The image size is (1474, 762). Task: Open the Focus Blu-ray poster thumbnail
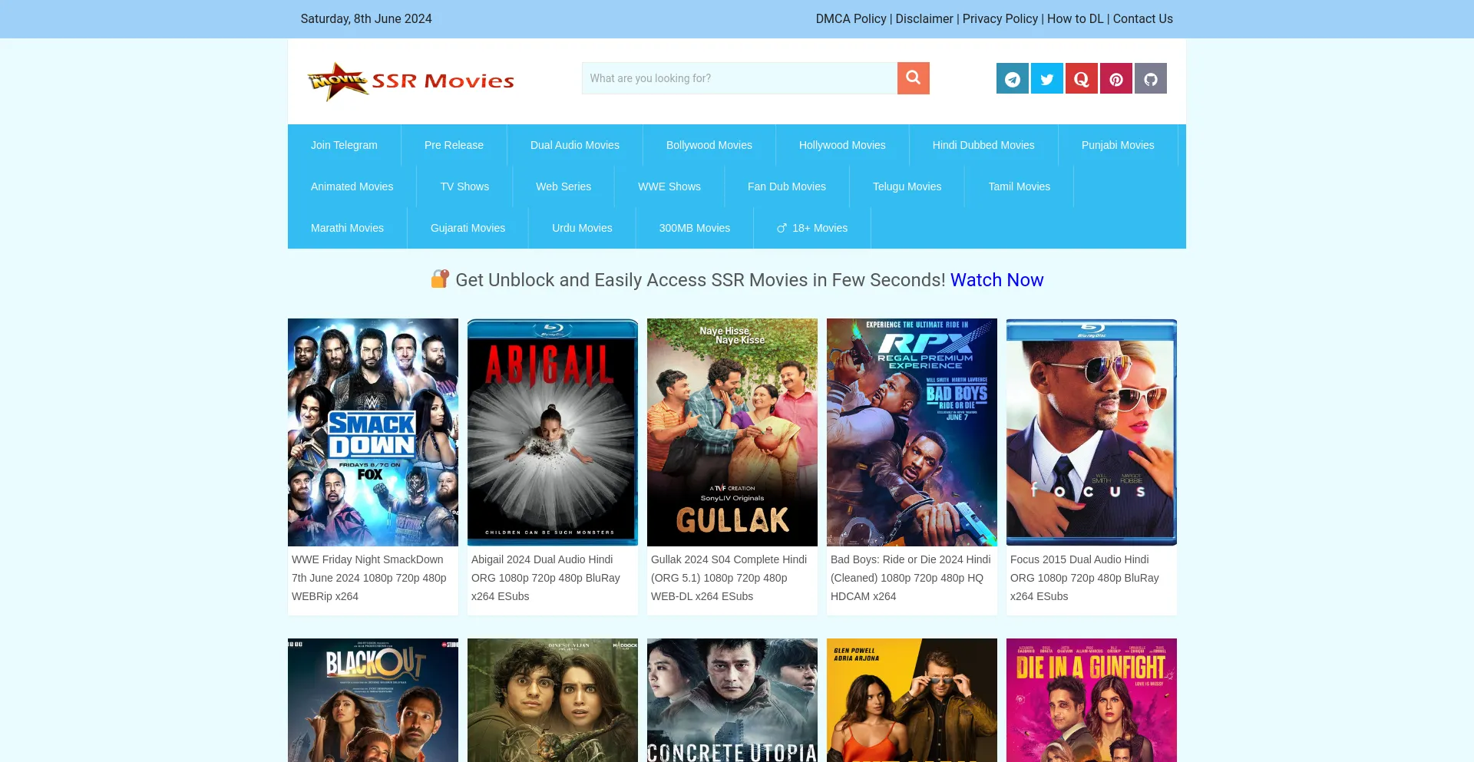[x=1092, y=432]
